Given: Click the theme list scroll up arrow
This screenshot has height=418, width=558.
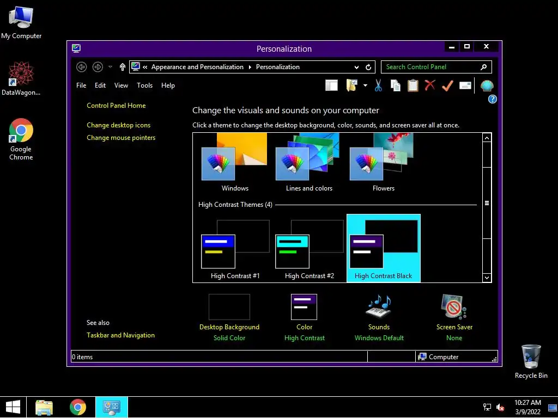Looking at the screenshot, I should tap(487, 138).
